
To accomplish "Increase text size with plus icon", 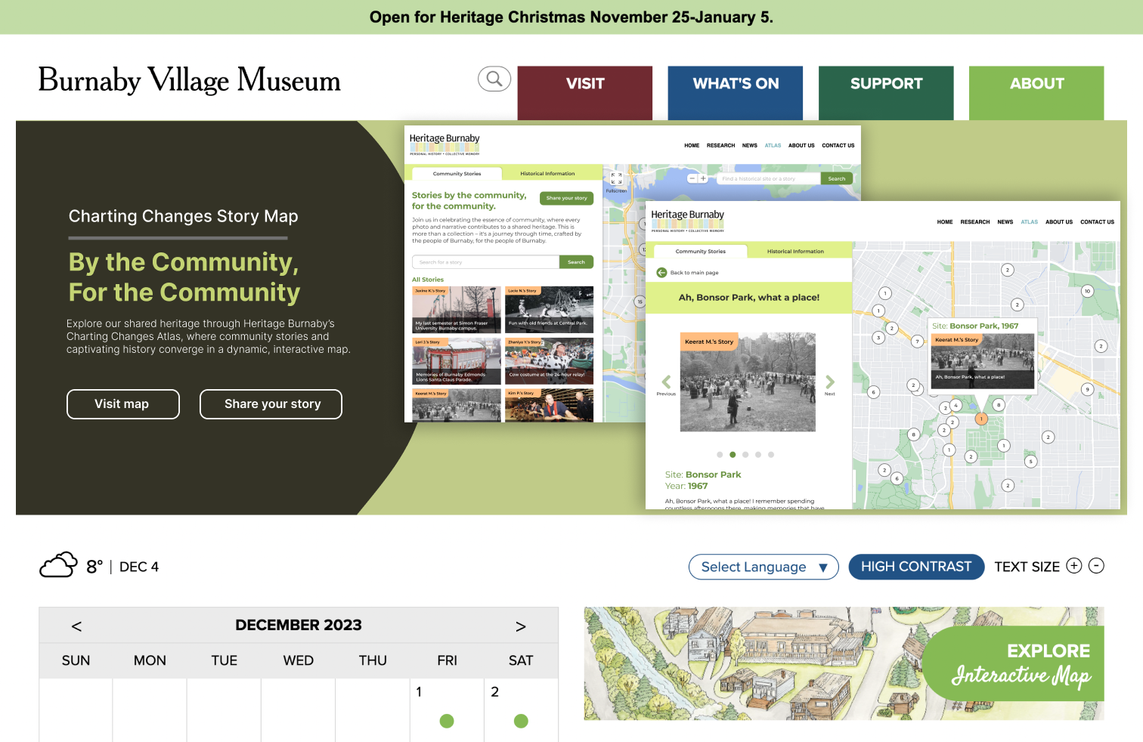I will click(x=1074, y=566).
